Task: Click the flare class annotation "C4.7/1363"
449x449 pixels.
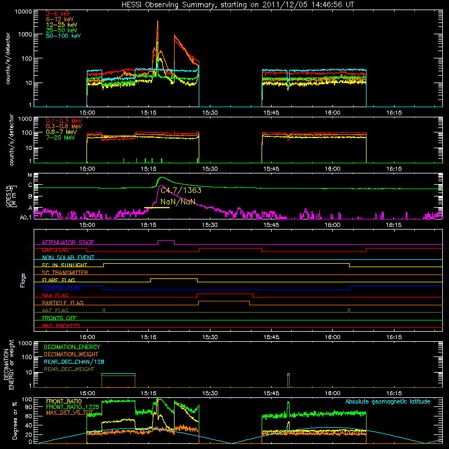Action: 181,190
